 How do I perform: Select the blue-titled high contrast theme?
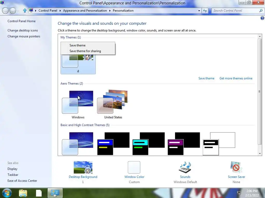(x=113, y=144)
